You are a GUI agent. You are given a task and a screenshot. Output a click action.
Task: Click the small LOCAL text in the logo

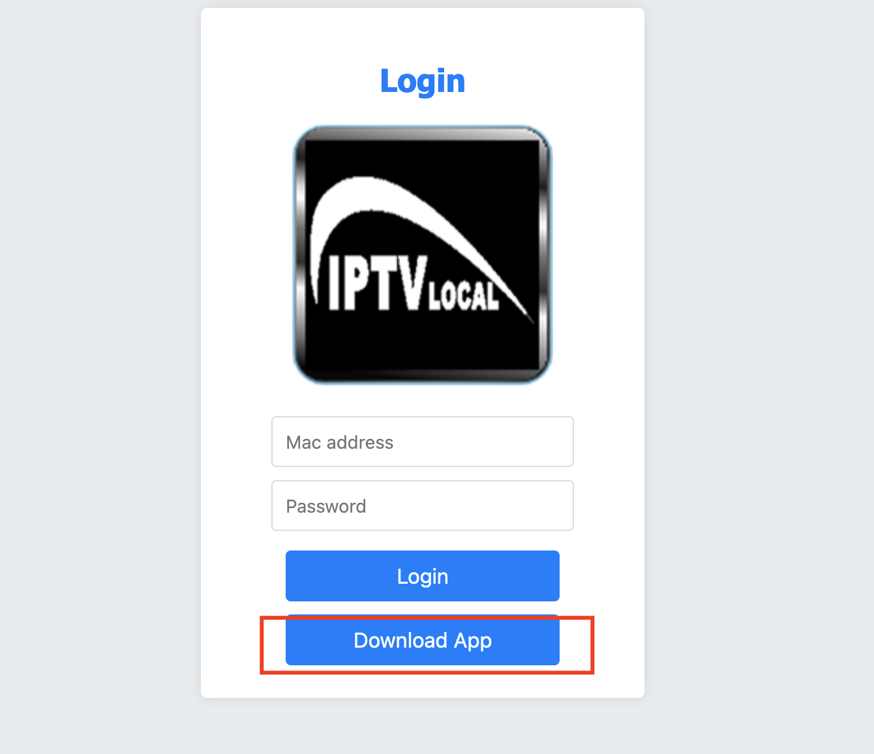pos(464,295)
